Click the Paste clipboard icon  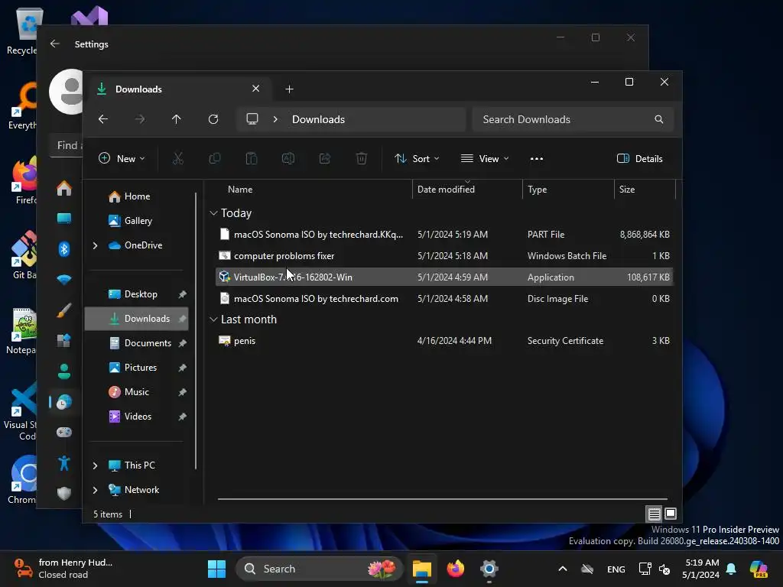point(251,159)
